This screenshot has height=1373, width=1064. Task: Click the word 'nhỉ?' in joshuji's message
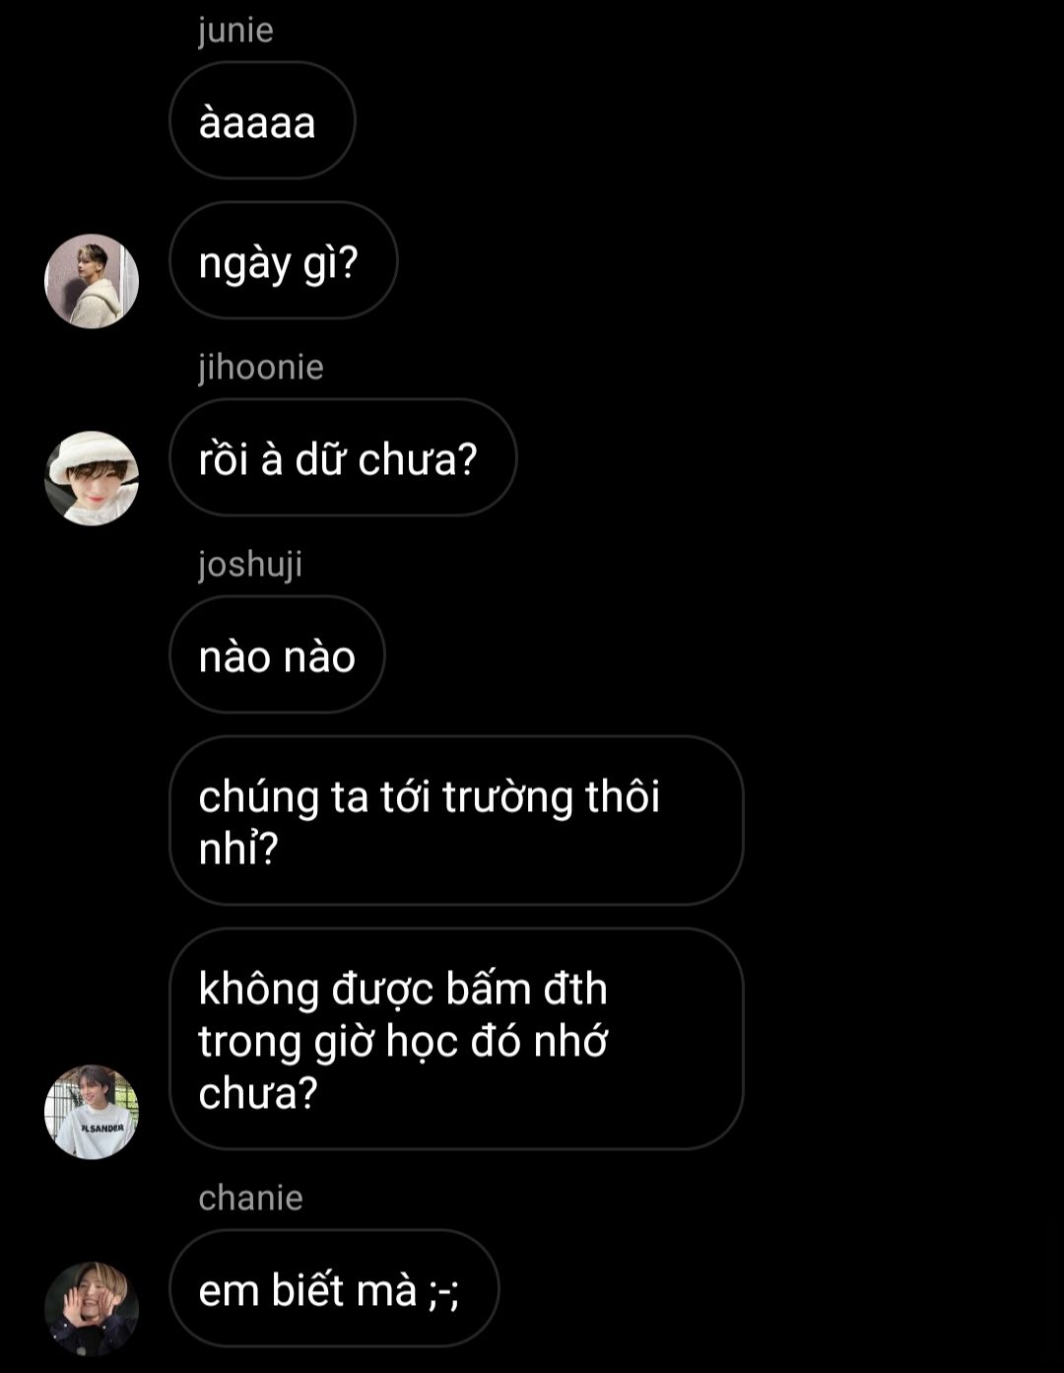tap(238, 848)
